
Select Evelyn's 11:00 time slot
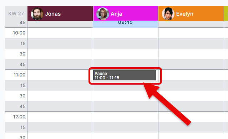pyautogui.click(x=191, y=75)
